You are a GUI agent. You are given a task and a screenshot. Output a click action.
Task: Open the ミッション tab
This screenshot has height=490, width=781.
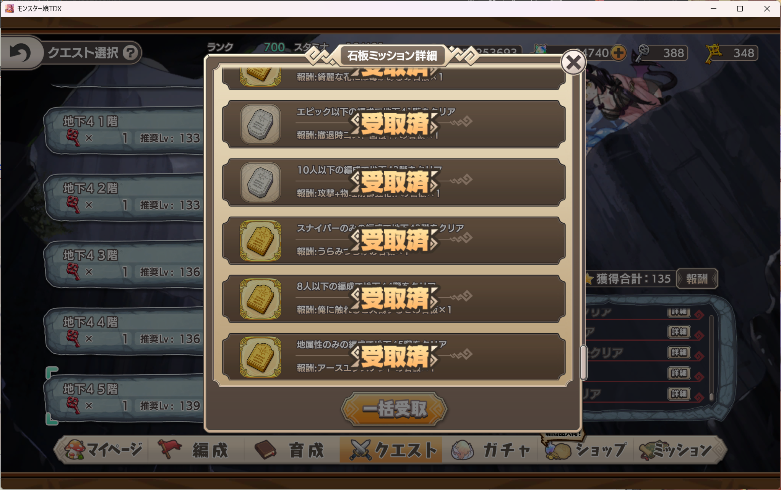[678, 450]
